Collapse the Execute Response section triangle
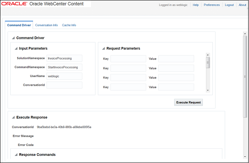 [x=14, y=117]
